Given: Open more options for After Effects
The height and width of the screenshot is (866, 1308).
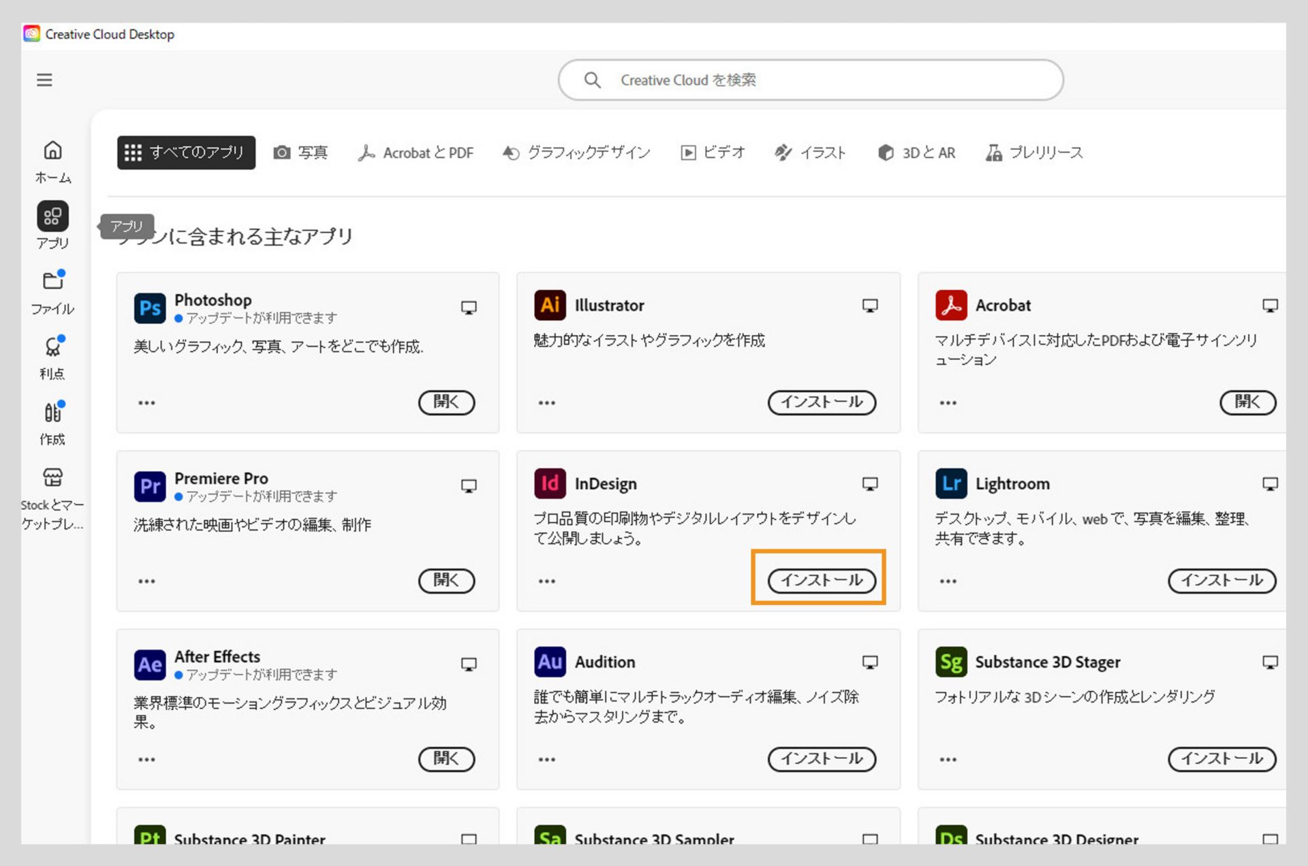Looking at the screenshot, I should [146, 760].
